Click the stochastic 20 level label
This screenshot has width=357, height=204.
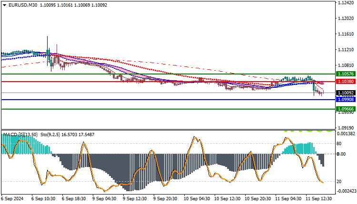pyautogui.click(x=339, y=182)
